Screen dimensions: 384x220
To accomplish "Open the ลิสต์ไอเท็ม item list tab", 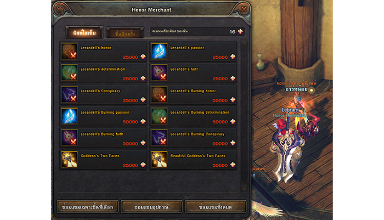I will (84, 33).
